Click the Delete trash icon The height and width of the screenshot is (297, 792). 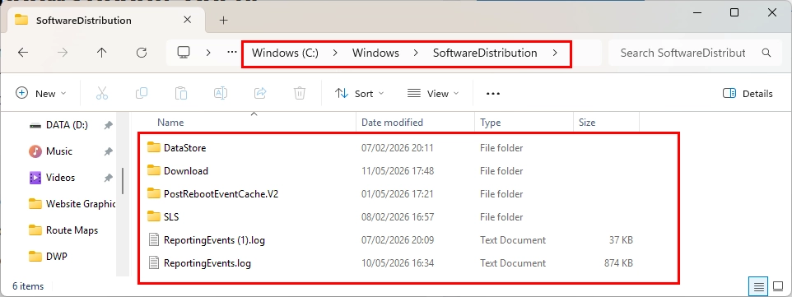click(x=300, y=94)
